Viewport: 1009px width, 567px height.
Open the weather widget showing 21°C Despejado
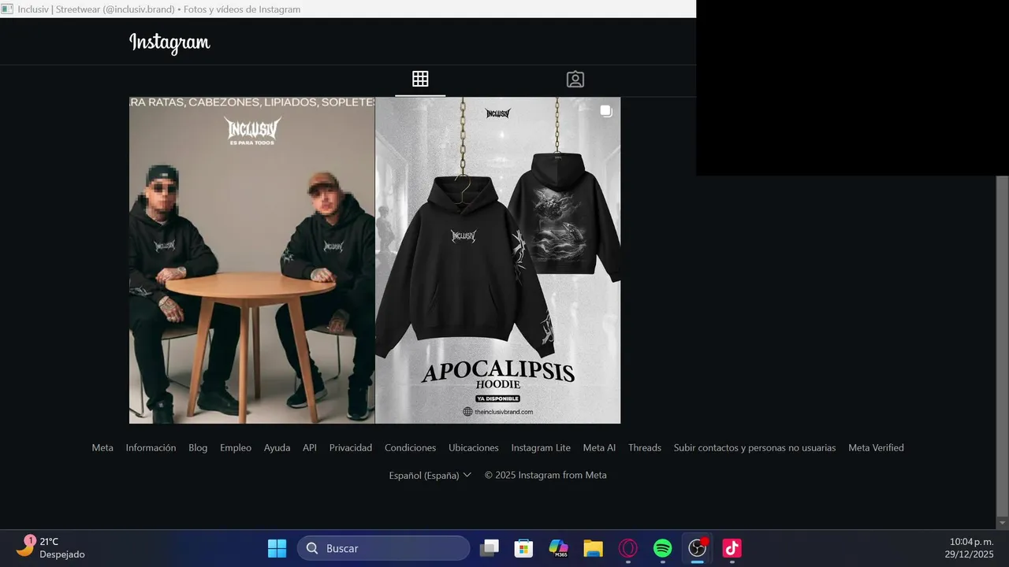[x=51, y=548]
